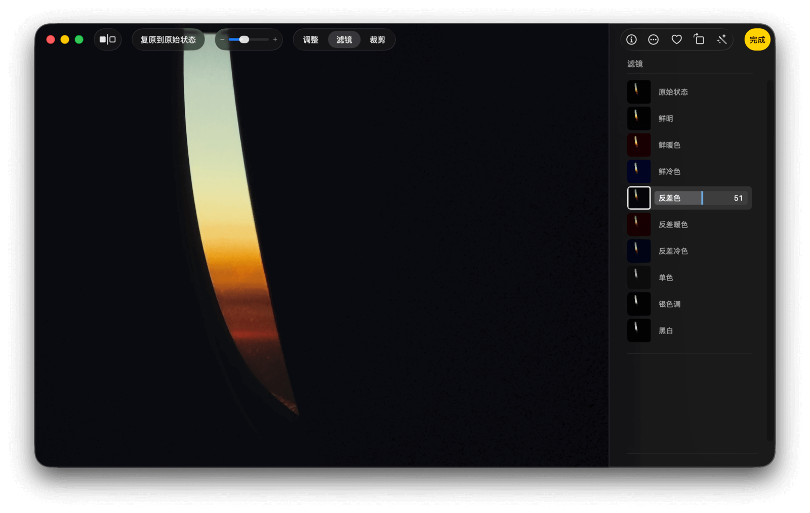Choose the 单色 filter
This screenshot has width=810, height=513.
click(639, 277)
